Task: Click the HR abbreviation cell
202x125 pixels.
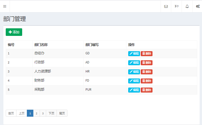Action: click(x=105, y=72)
